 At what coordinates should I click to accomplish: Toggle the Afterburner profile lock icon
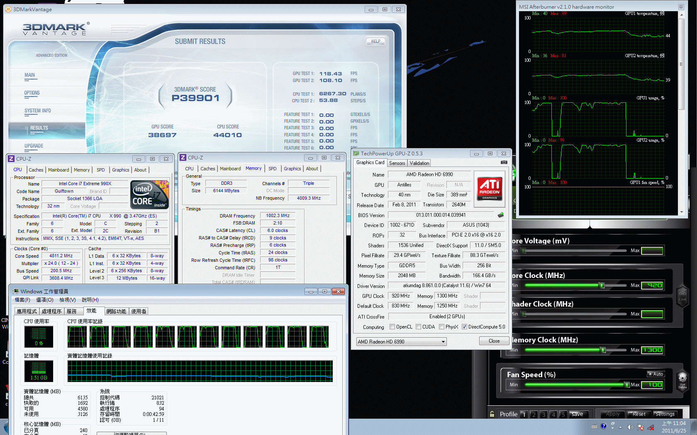(492, 414)
